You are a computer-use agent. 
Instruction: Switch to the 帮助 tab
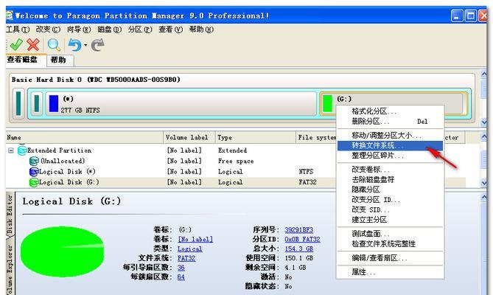click(60, 60)
